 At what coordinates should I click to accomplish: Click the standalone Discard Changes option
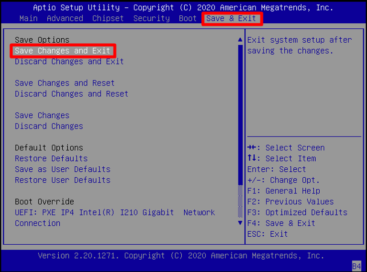click(49, 126)
